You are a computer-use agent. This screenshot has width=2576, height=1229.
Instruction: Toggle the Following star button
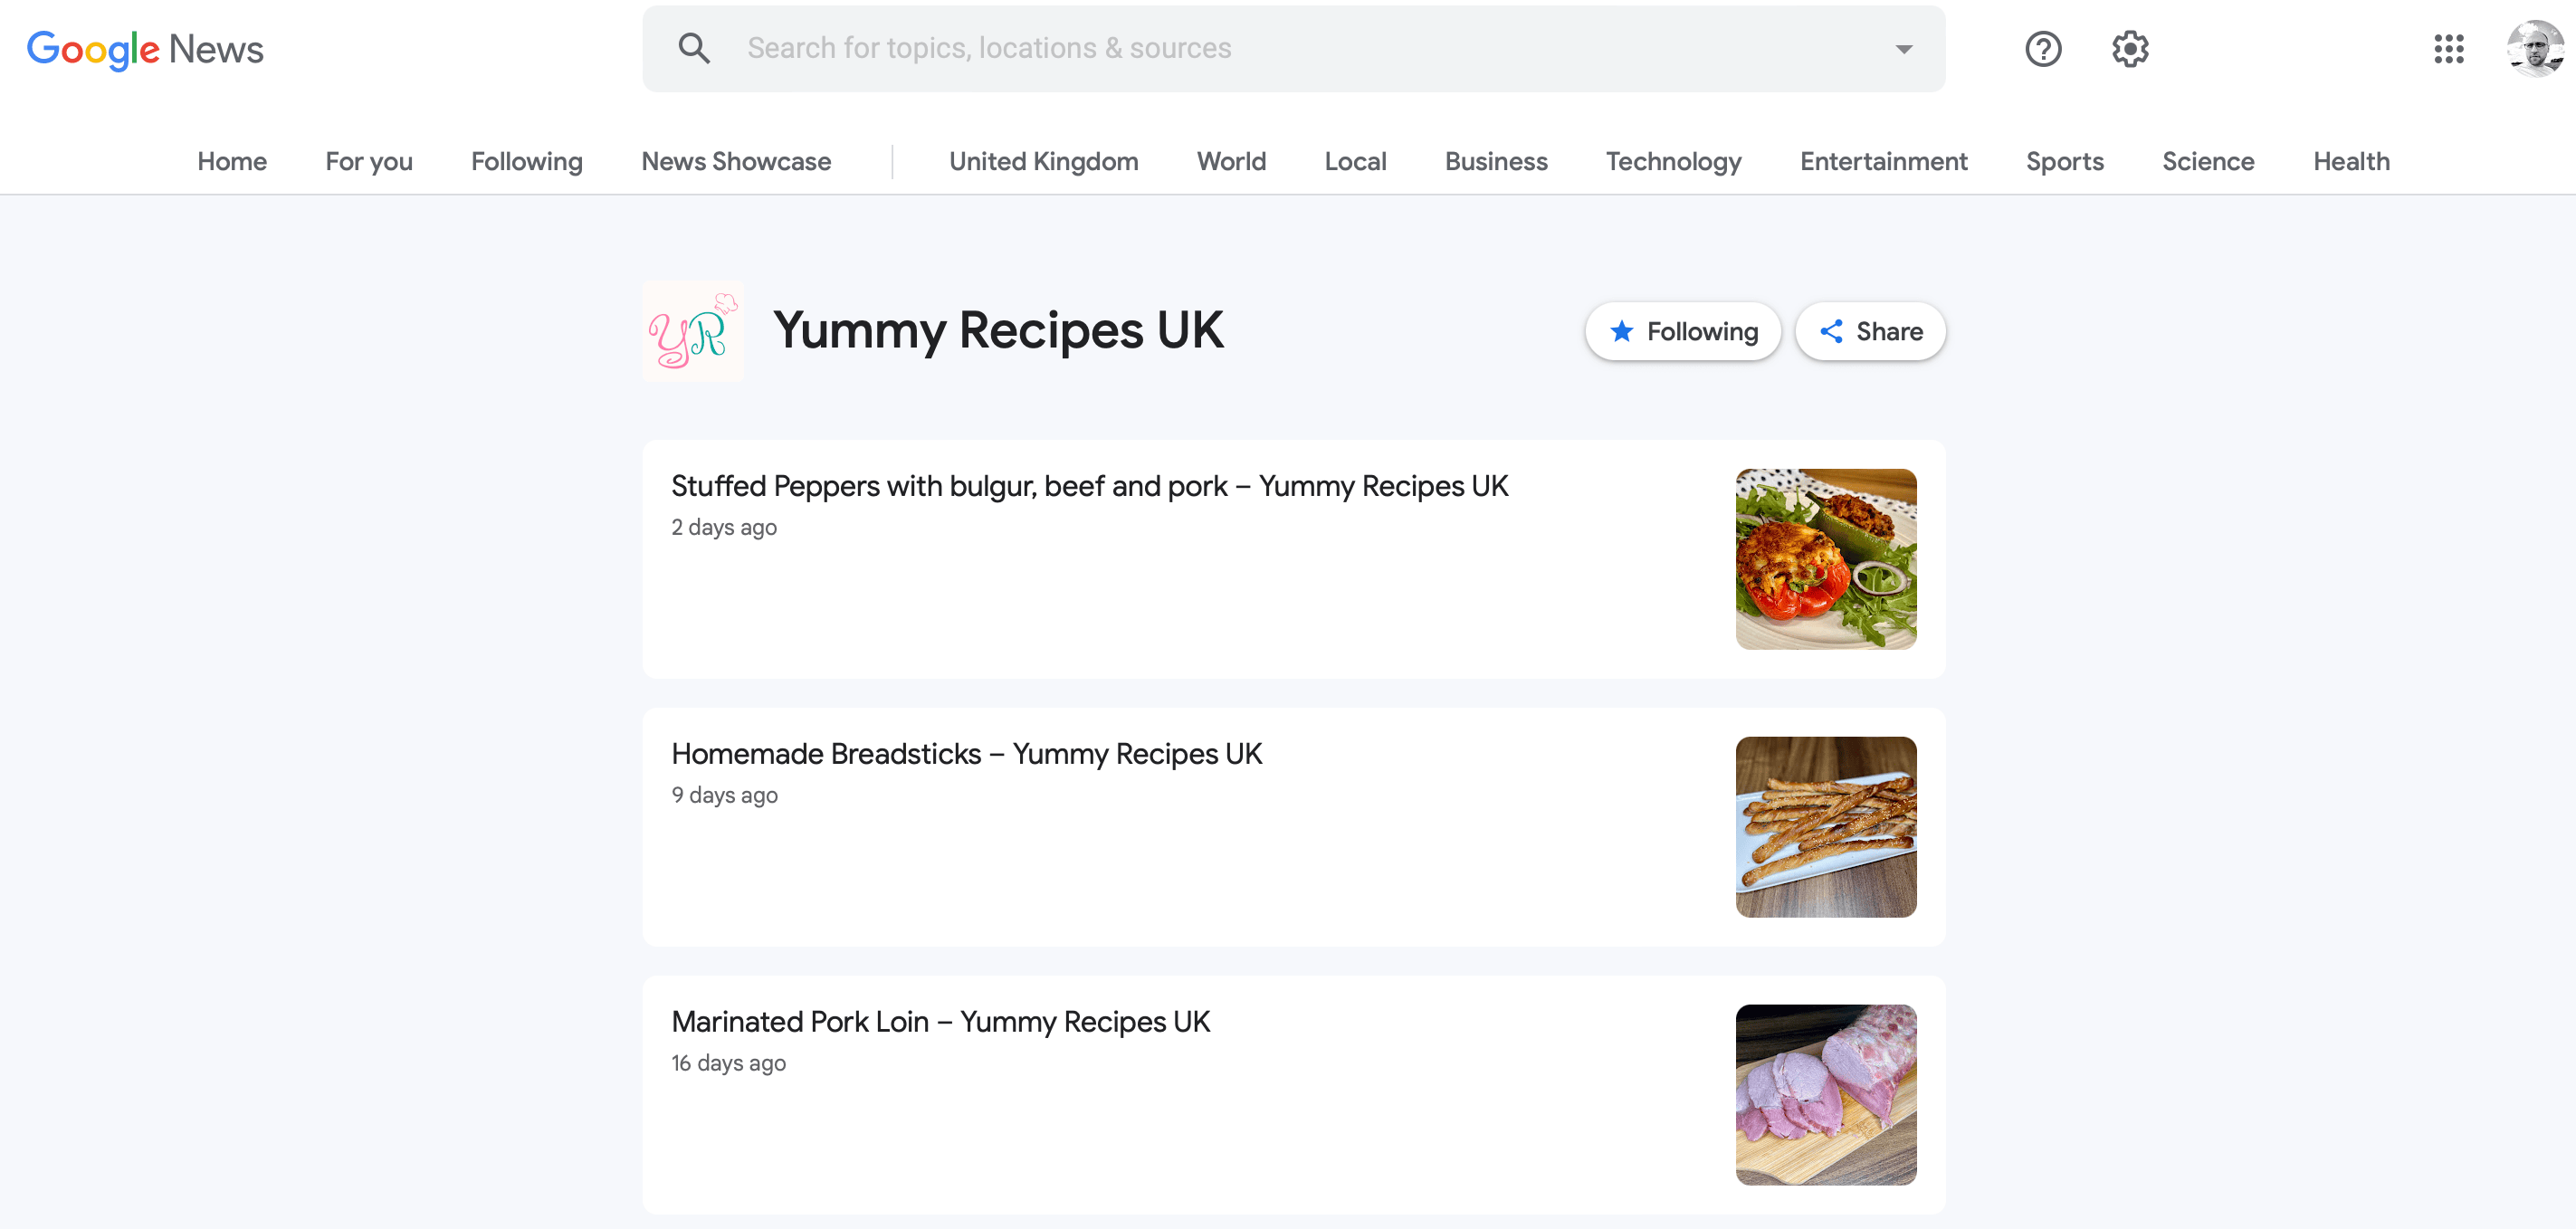pyautogui.click(x=1683, y=332)
